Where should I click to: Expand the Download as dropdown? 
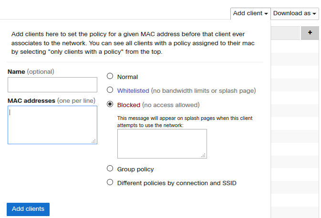[x=295, y=13]
